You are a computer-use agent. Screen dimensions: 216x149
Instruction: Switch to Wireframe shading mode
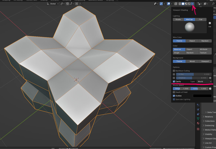[x=180, y=4]
